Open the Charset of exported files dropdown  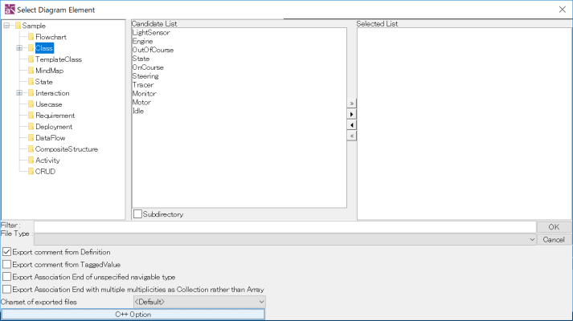[x=199, y=302]
